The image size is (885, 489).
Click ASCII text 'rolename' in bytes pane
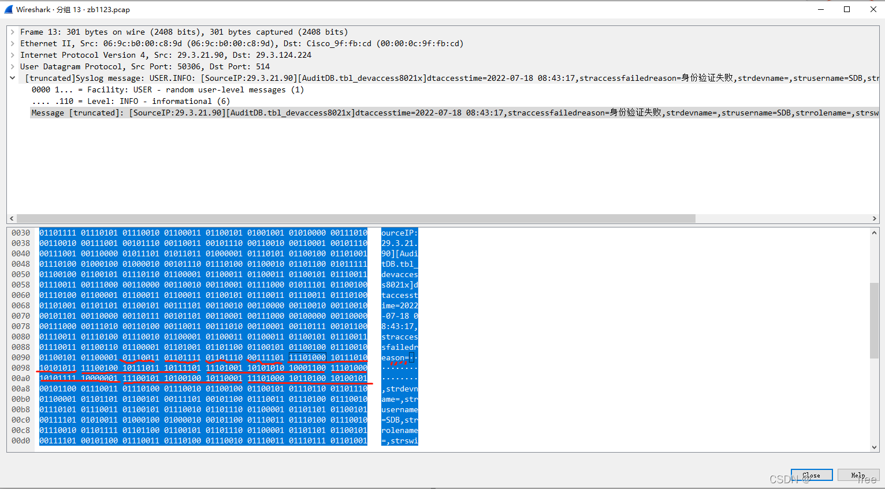tap(399, 431)
